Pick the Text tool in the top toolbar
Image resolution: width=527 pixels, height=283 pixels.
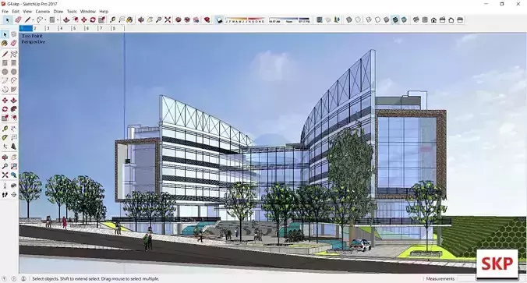pos(122,19)
